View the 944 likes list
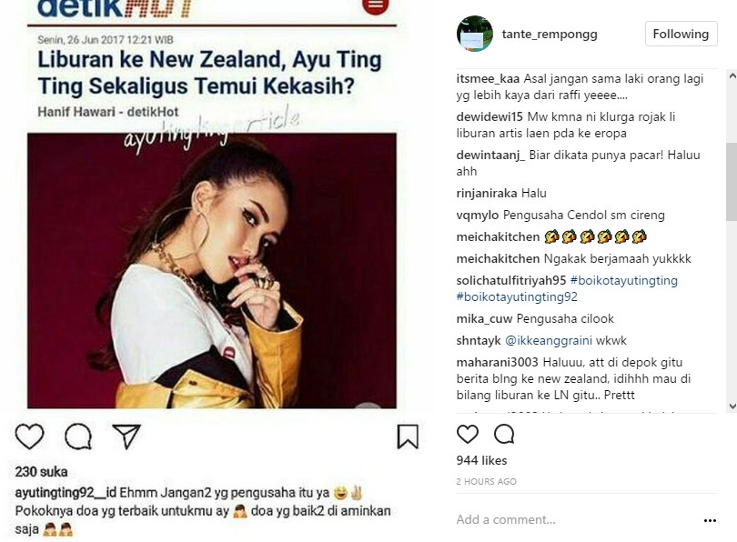 481,461
